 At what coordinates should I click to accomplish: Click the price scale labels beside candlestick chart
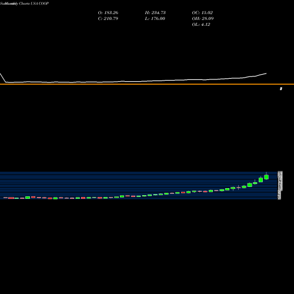280,185
